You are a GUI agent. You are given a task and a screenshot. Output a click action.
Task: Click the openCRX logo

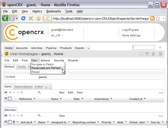[x=24, y=32]
